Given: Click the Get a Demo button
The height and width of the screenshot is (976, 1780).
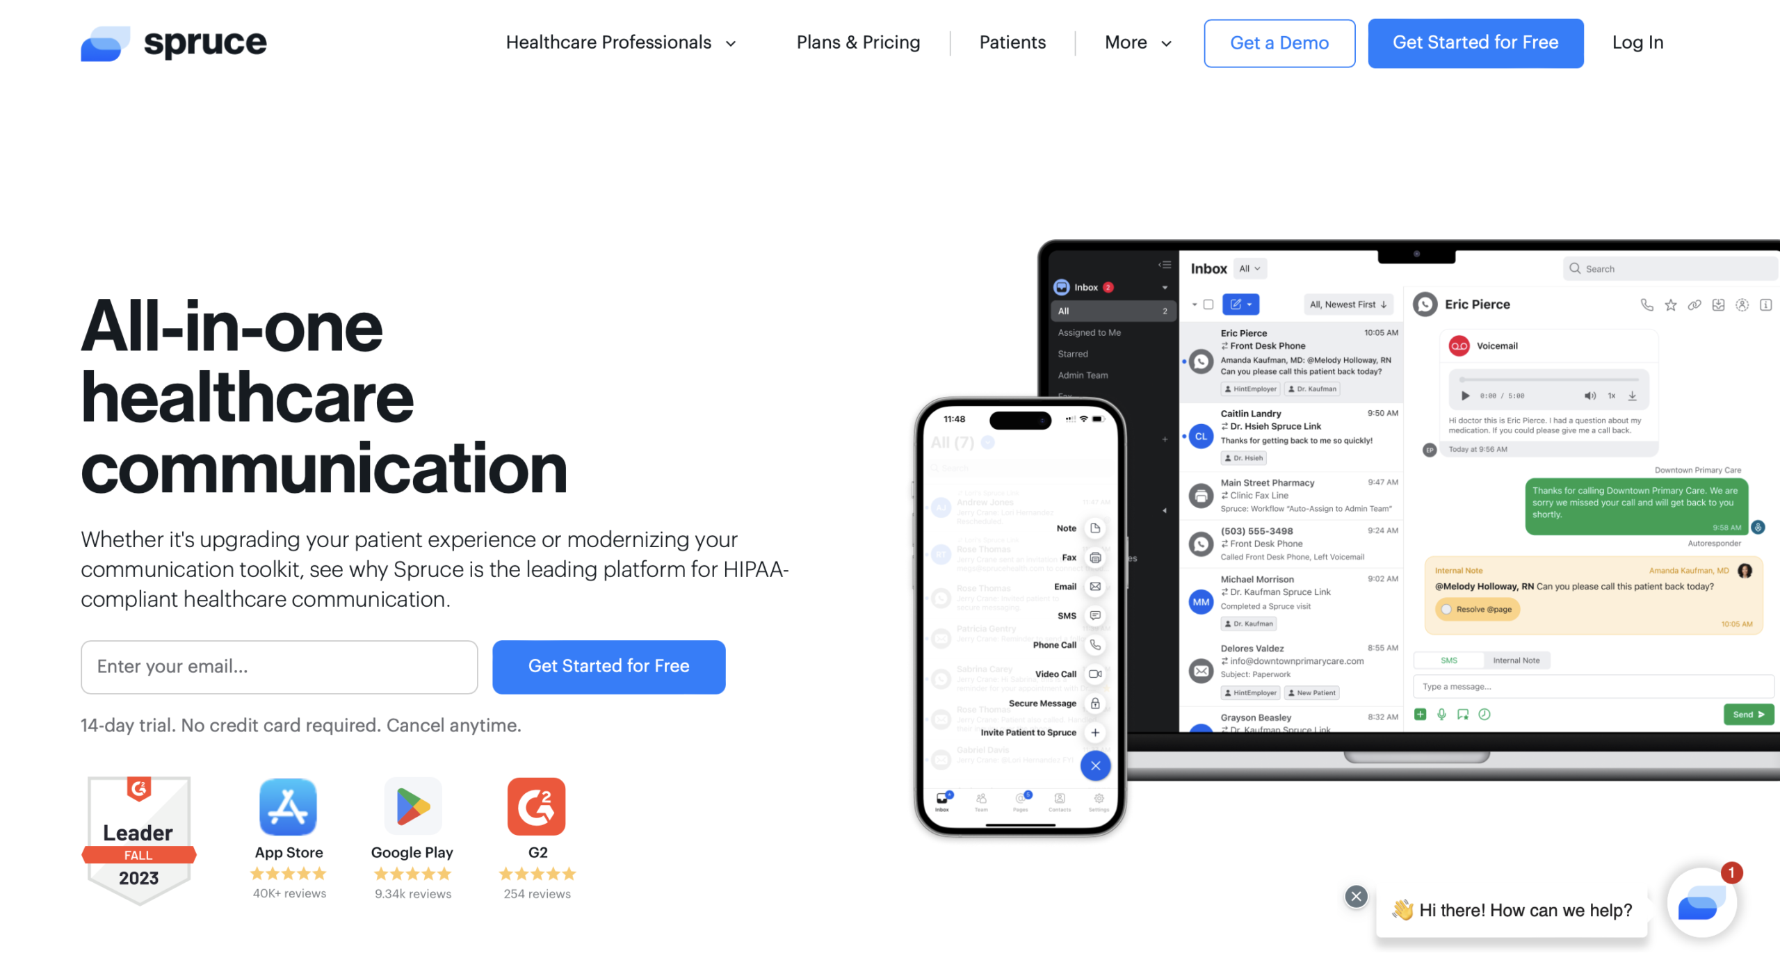Looking at the screenshot, I should (x=1279, y=42).
